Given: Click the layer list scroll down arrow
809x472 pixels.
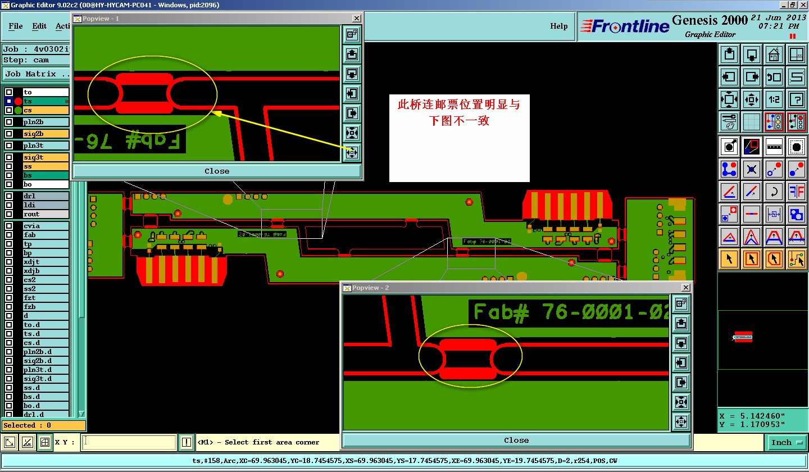Looking at the screenshot, I should point(81,414).
